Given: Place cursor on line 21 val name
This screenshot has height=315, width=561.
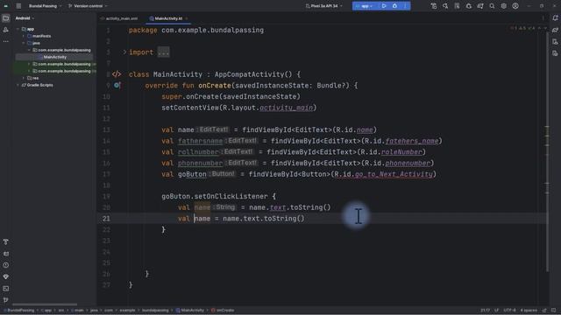Looking at the screenshot, I should [x=195, y=219].
